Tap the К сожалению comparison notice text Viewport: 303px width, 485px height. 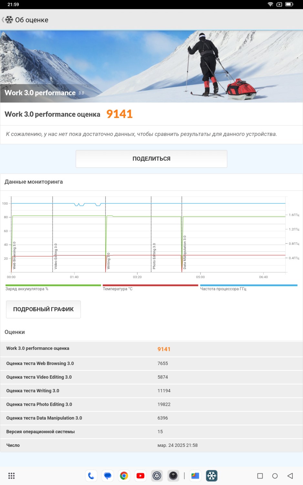click(x=141, y=134)
